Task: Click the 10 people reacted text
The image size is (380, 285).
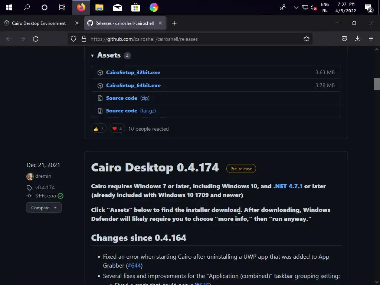Action: (148, 129)
